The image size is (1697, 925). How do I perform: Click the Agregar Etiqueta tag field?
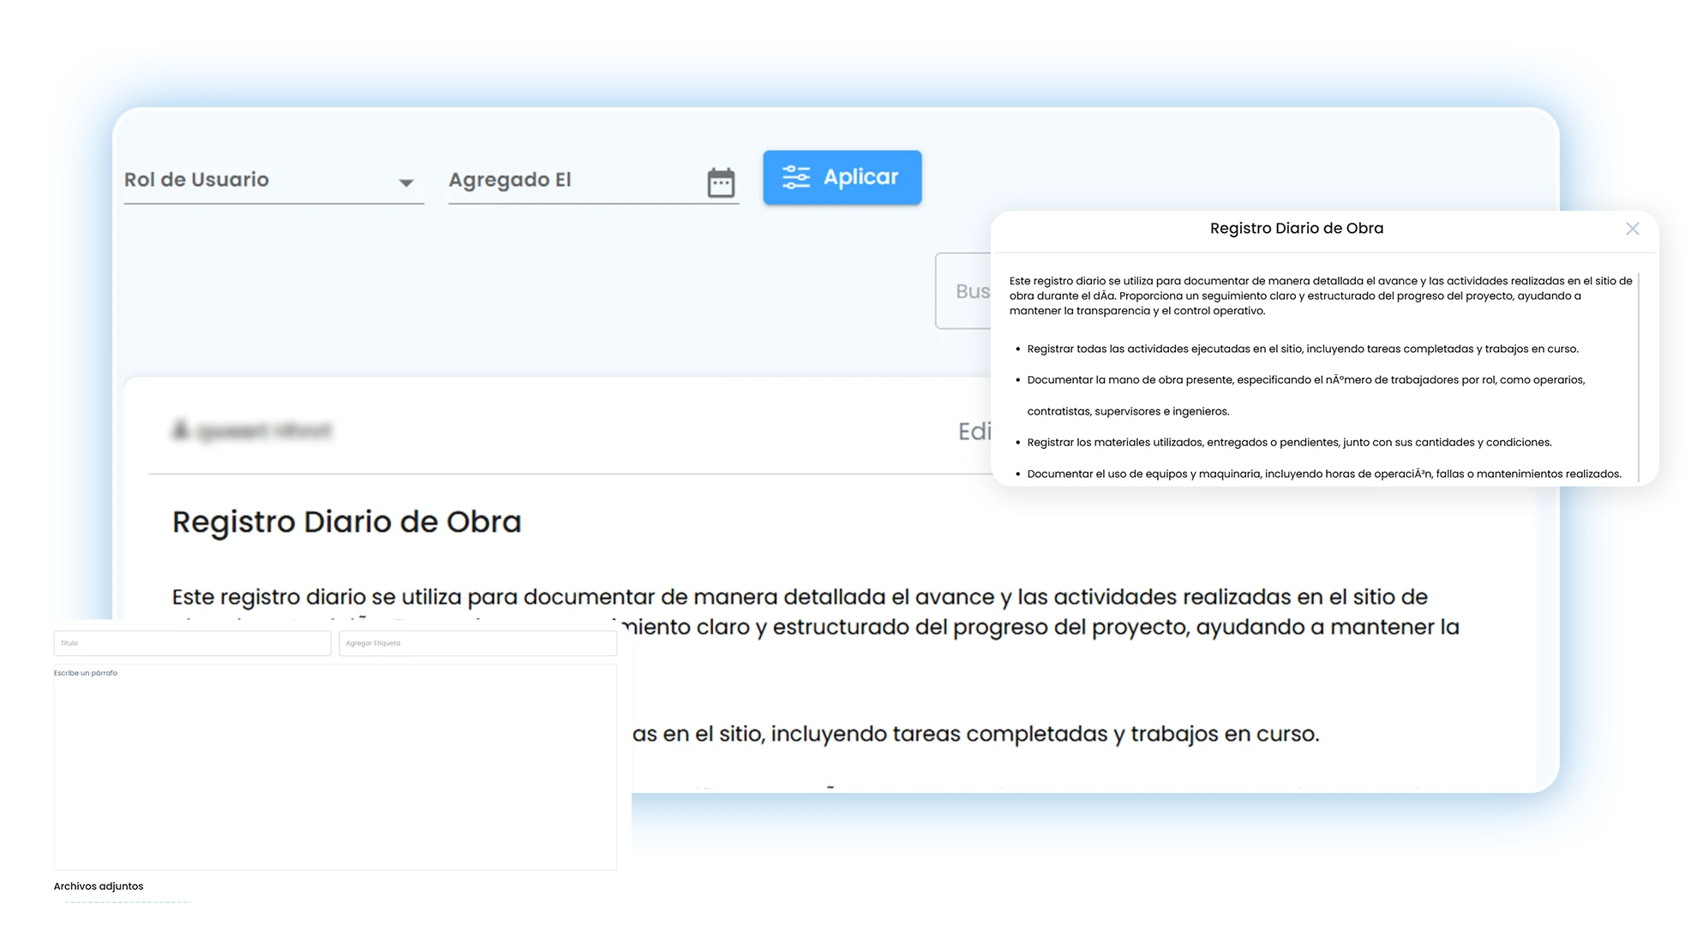click(477, 643)
